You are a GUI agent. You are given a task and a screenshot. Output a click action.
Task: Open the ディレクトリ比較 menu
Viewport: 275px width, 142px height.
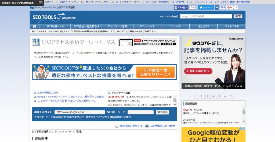tap(117, 27)
